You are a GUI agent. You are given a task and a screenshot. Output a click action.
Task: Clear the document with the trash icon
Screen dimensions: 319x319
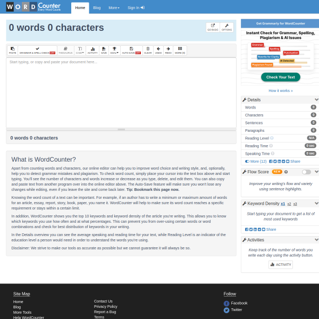pos(148,51)
